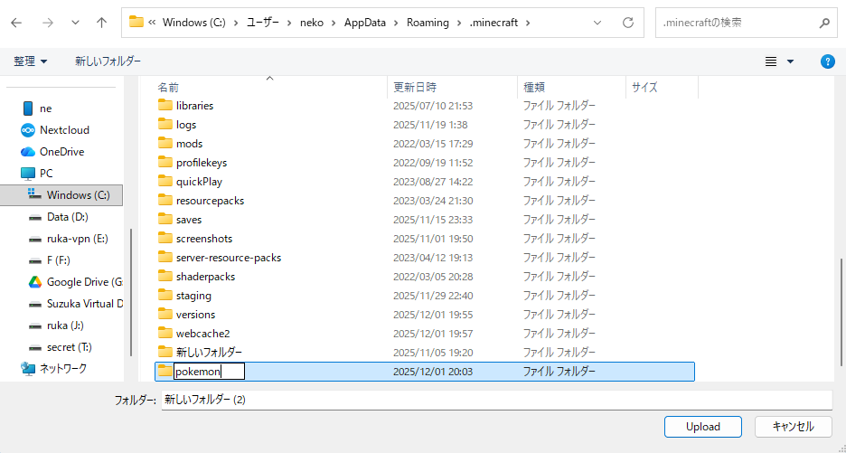
Task: Click the 新しいフォルダー toolbar button
Action: tap(108, 61)
